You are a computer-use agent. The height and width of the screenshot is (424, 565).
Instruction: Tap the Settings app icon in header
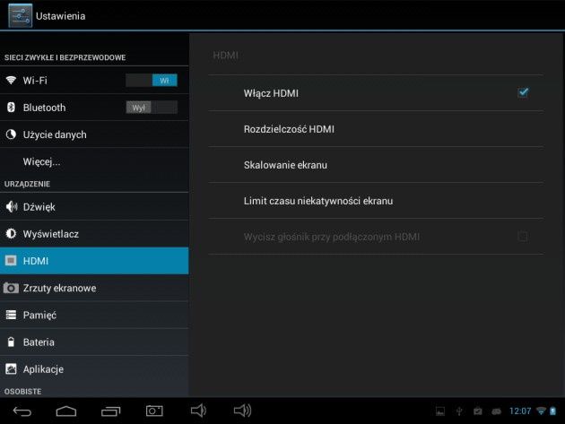pos(20,15)
